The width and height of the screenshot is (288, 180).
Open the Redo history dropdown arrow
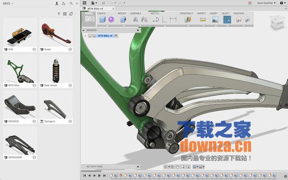coord(124,3)
